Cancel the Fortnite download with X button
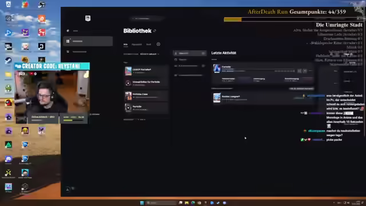Image resolution: width=366 pixels, height=206 pixels. click(305, 71)
